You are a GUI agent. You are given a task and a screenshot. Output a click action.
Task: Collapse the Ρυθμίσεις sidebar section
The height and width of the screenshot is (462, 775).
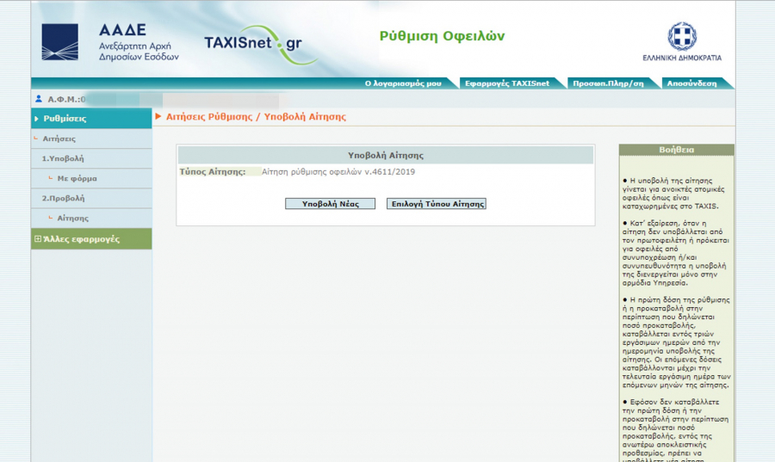[x=37, y=119]
